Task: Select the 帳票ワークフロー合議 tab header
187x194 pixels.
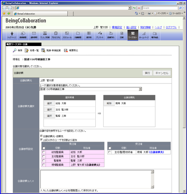Action: [x=24, y=44]
